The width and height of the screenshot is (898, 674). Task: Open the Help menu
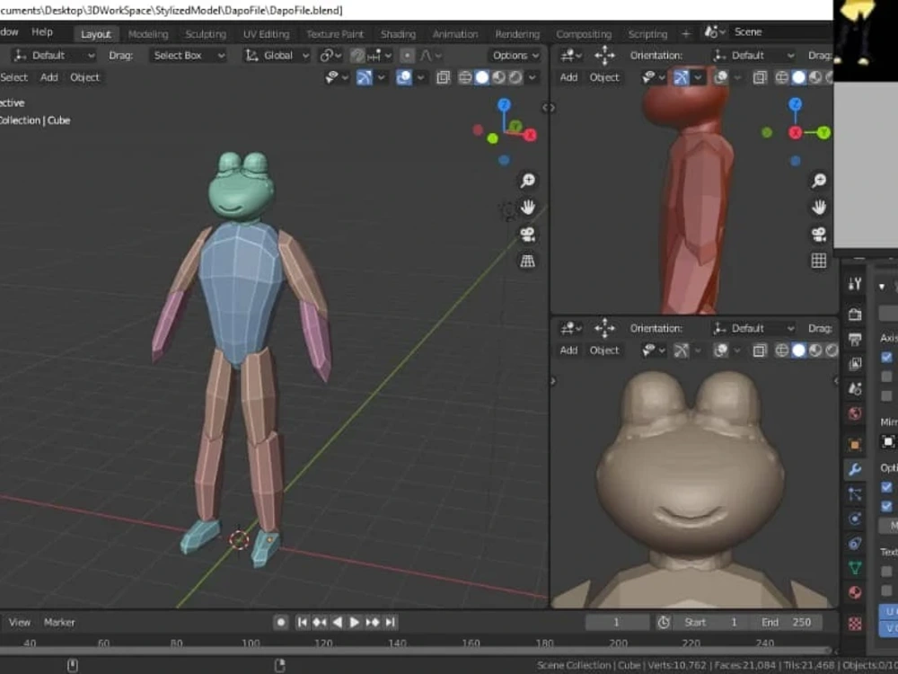[42, 32]
